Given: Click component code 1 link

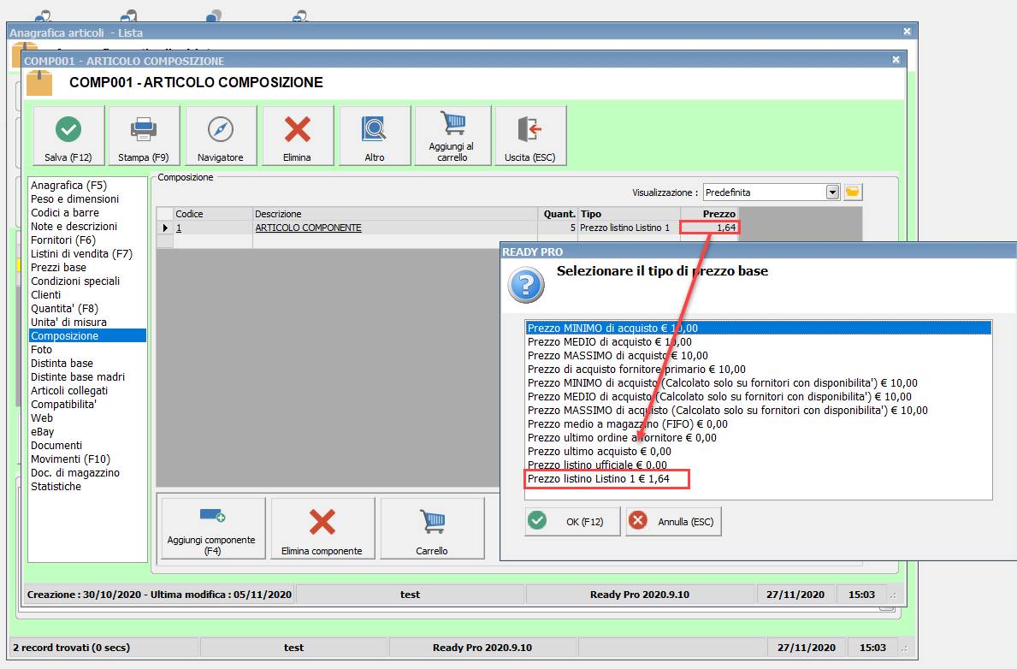Looking at the screenshot, I should (179, 228).
